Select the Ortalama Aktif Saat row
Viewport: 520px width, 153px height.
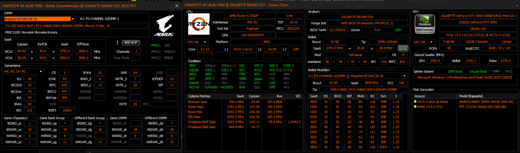pos(244,122)
